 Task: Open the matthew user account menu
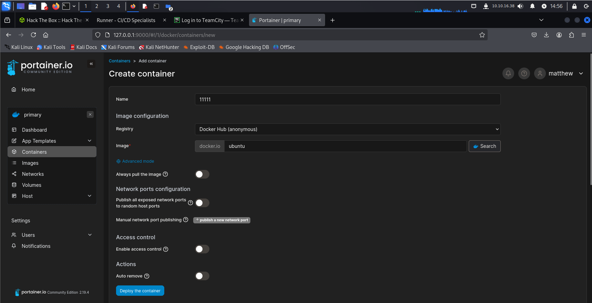[560, 73]
